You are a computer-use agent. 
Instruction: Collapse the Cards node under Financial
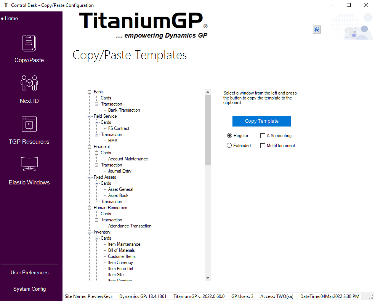point(97,153)
